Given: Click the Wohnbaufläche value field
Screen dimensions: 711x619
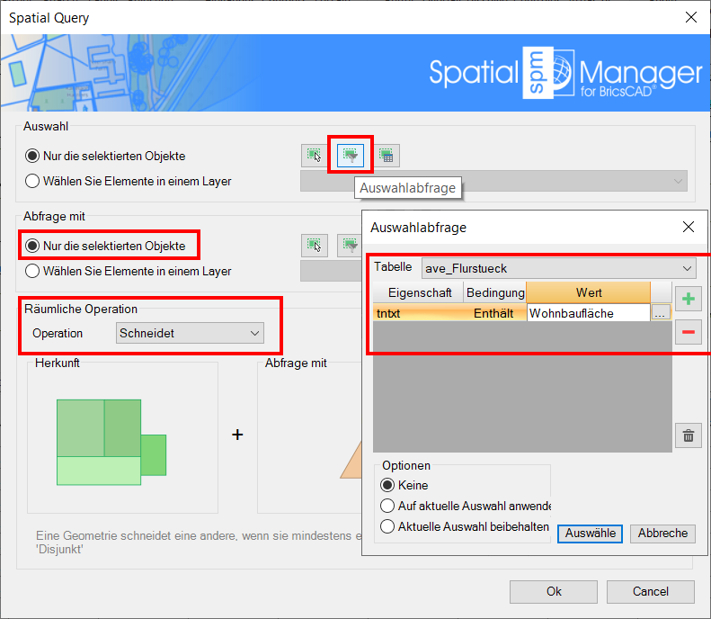Looking at the screenshot, I should (x=587, y=313).
